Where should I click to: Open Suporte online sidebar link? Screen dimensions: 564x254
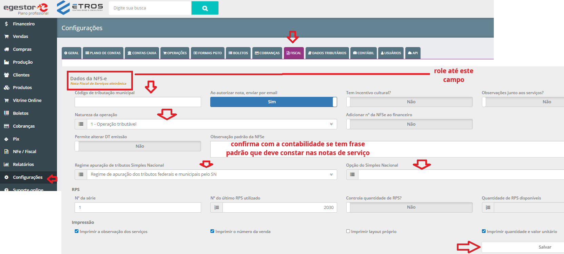pos(28,190)
